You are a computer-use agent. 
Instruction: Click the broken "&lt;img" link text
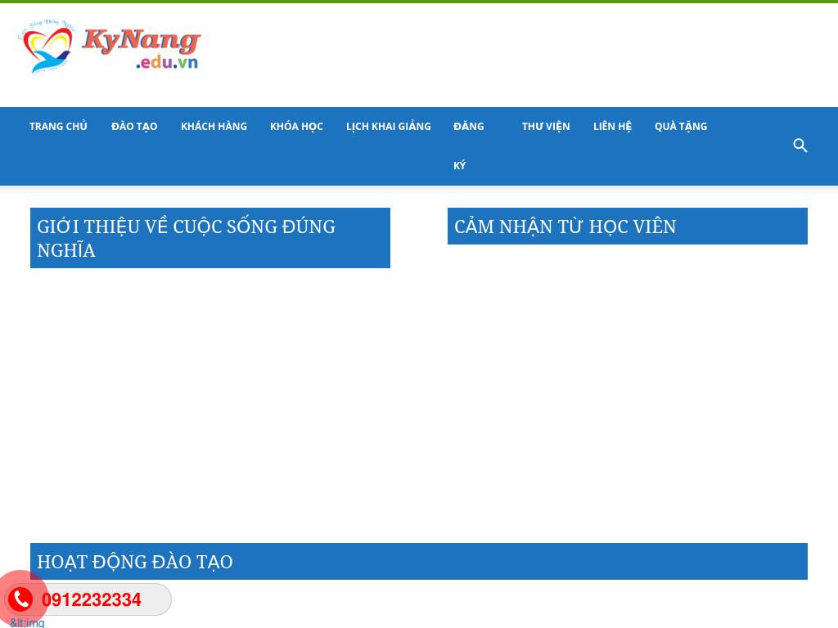(27, 622)
